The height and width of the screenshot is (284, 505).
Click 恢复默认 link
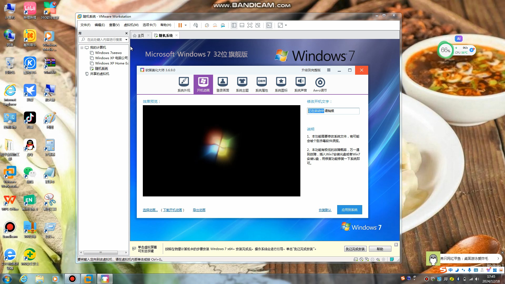325,210
